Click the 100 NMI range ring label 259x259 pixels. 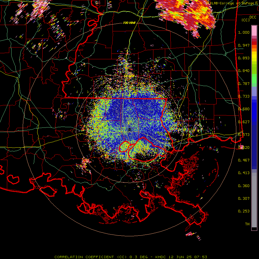pyautogui.click(x=129, y=23)
